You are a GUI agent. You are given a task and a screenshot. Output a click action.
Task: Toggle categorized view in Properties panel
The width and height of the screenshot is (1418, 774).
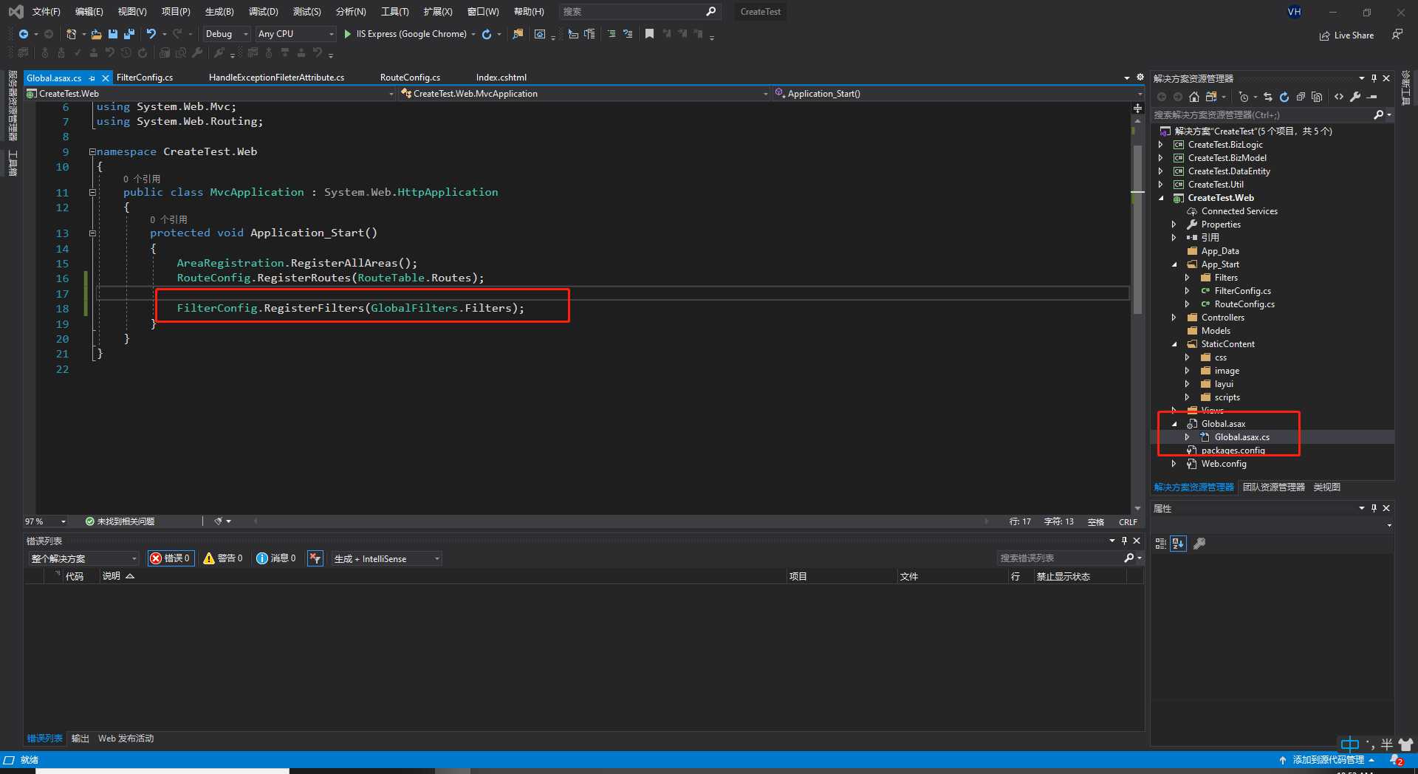(x=1161, y=544)
